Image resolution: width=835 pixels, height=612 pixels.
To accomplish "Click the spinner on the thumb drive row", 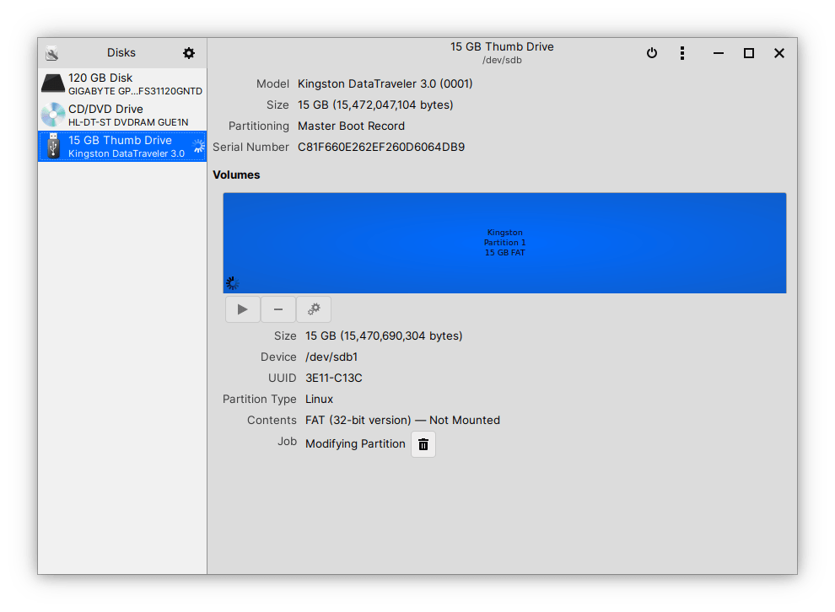I will (x=199, y=147).
